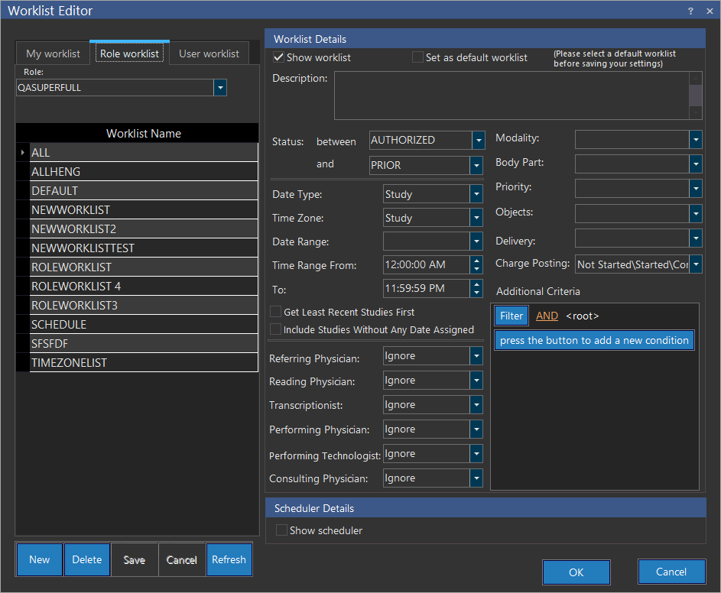The height and width of the screenshot is (593, 721).
Task: Switch to the User worklist tab
Action: click(209, 53)
